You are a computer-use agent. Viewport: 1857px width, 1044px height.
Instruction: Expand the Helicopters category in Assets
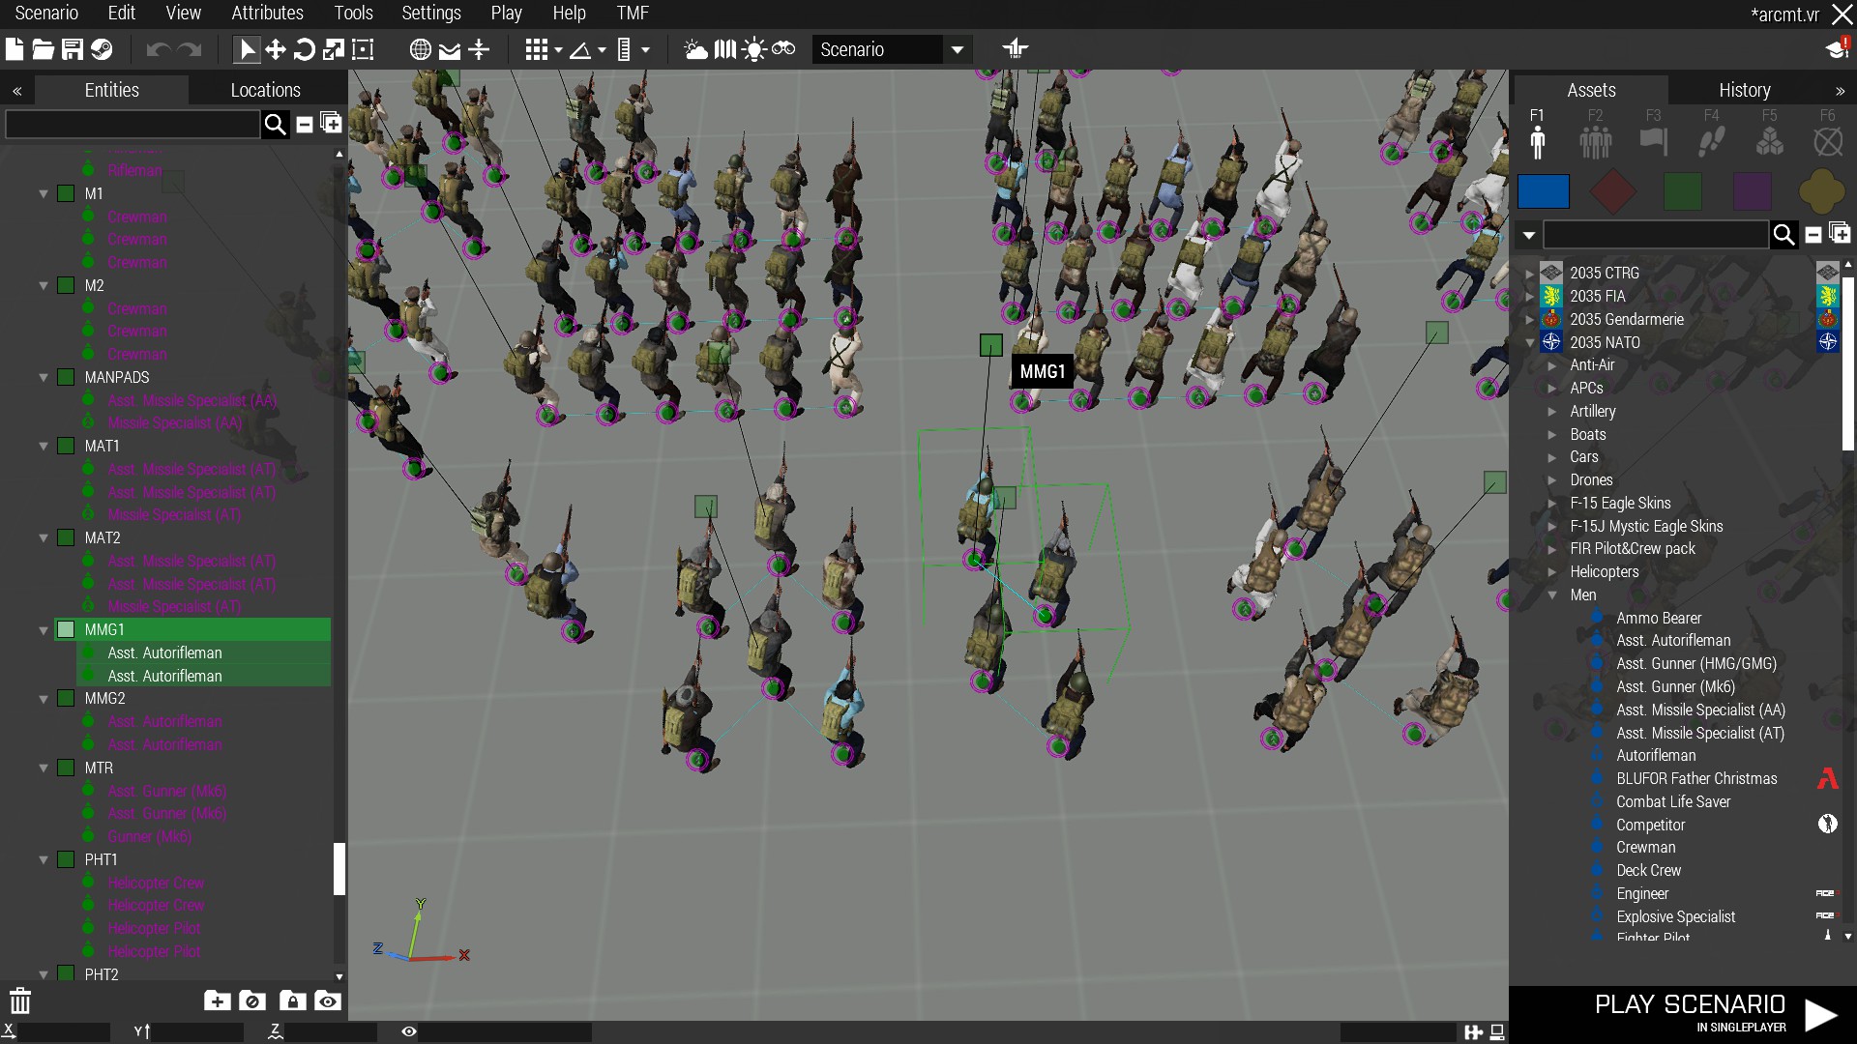tap(1552, 572)
